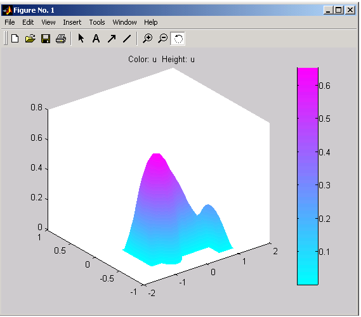
Task: Open the View menu
Action: pyautogui.click(x=48, y=22)
